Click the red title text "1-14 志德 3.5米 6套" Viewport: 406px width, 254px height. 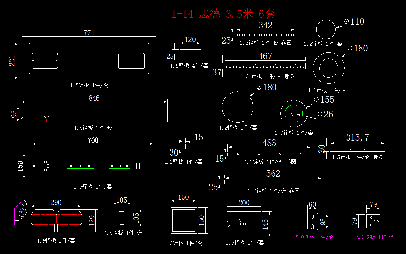tap(223, 14)
